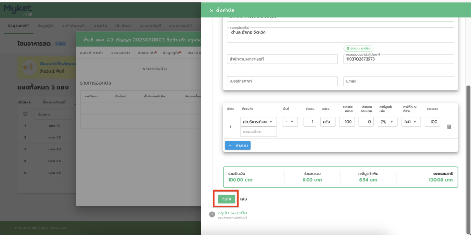The width and height of the screenshot is (471, 235).
Task: Click the address details field ตำบล อำเภอ จังหวัด
Action: tap(340, 35)
